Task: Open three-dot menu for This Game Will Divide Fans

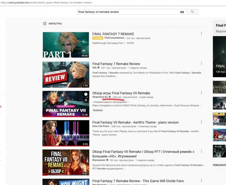Action: click(x=201, y=180)
